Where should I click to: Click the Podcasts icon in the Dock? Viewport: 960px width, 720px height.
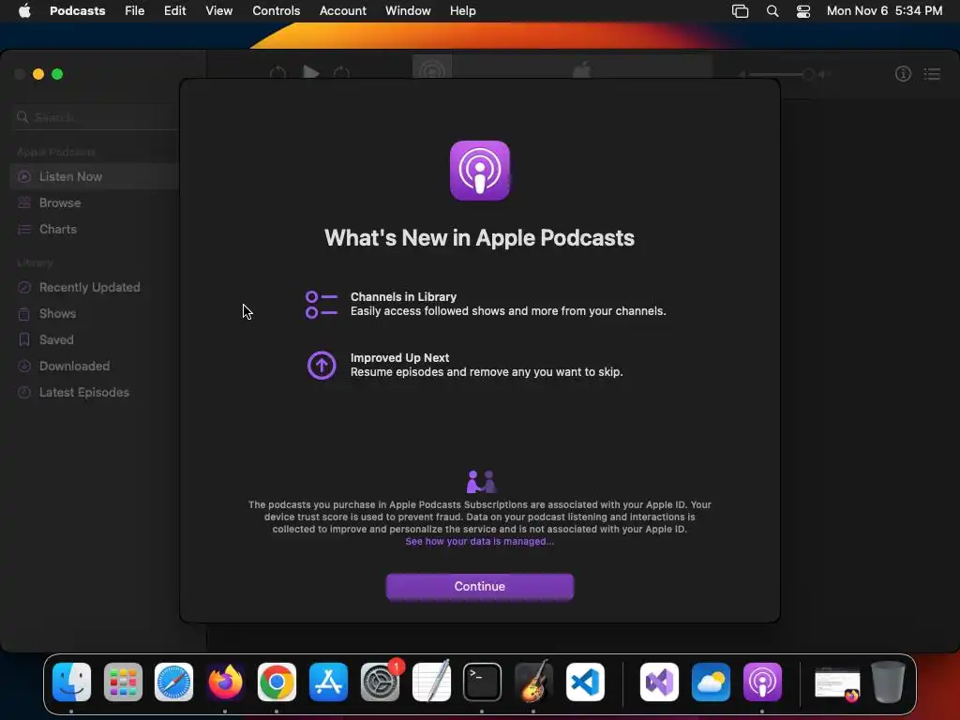point(762,682)
